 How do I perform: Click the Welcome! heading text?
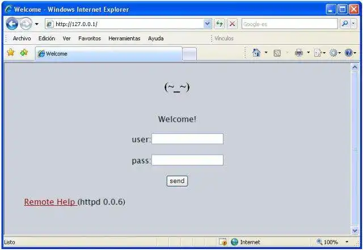[177, 119]
